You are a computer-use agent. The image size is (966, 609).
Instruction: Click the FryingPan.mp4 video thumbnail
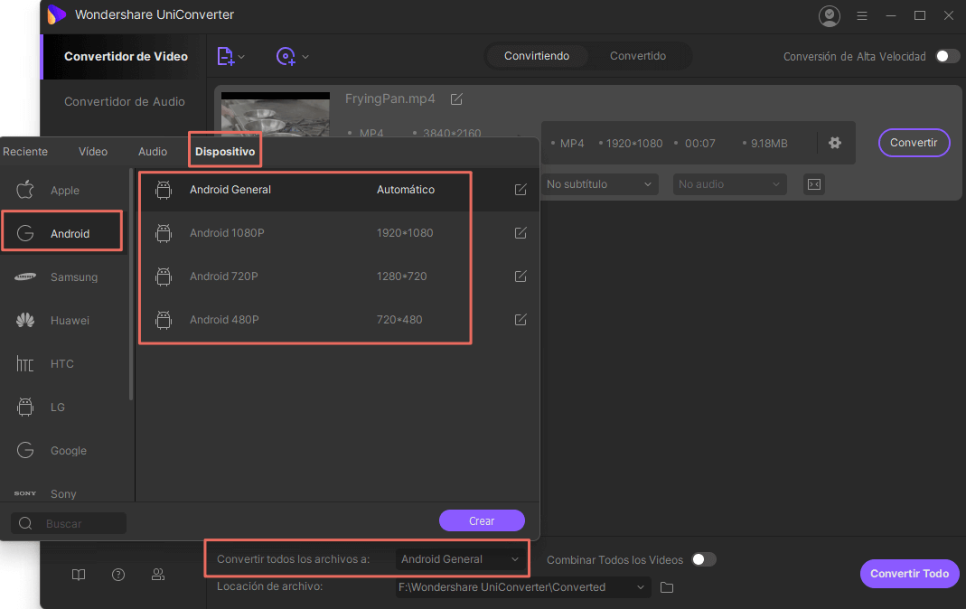tap(276, 115)
